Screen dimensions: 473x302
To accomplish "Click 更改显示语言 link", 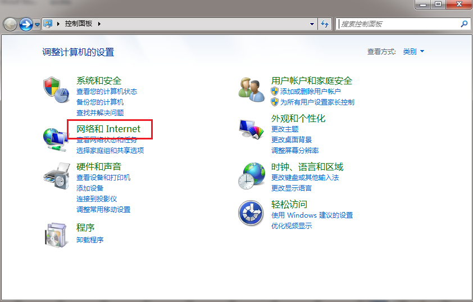I will coord(292,188).
